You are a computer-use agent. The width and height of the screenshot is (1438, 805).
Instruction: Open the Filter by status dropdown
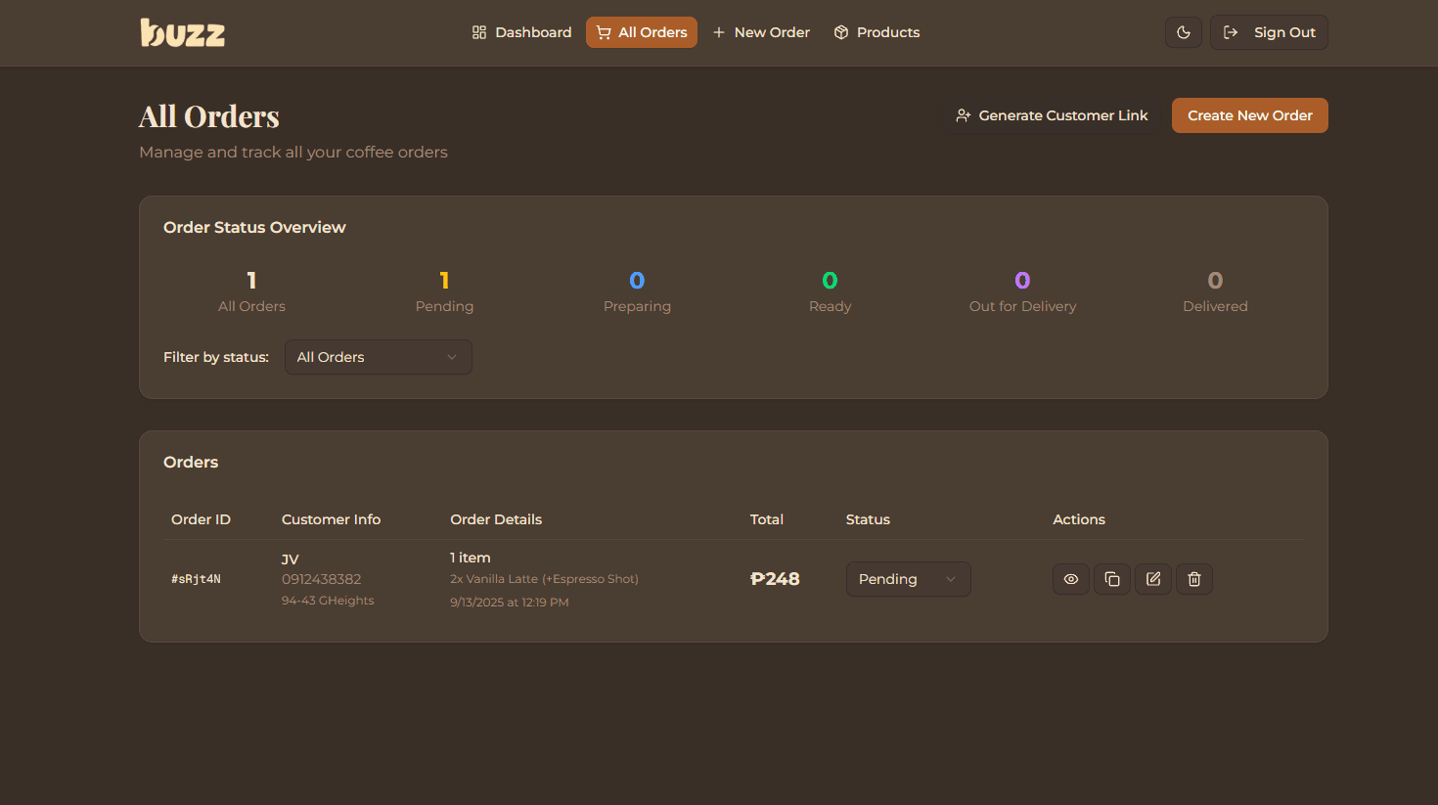click(378, 357)
